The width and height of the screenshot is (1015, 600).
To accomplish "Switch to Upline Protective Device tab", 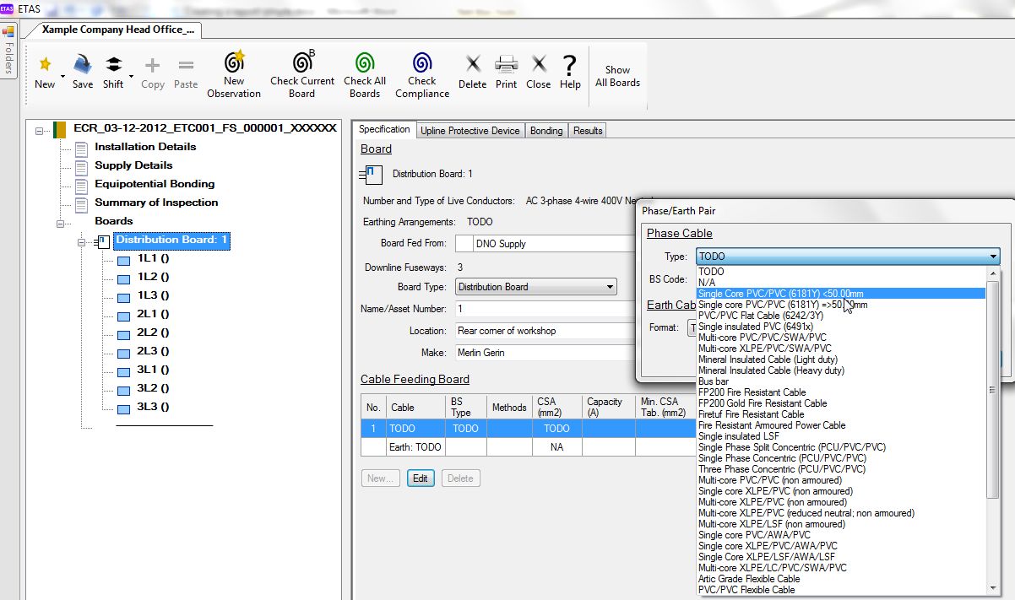I will point(470,131).
